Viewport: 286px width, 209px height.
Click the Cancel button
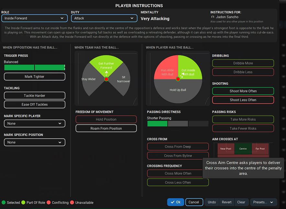pyautogui.click(x=194, y=202)
